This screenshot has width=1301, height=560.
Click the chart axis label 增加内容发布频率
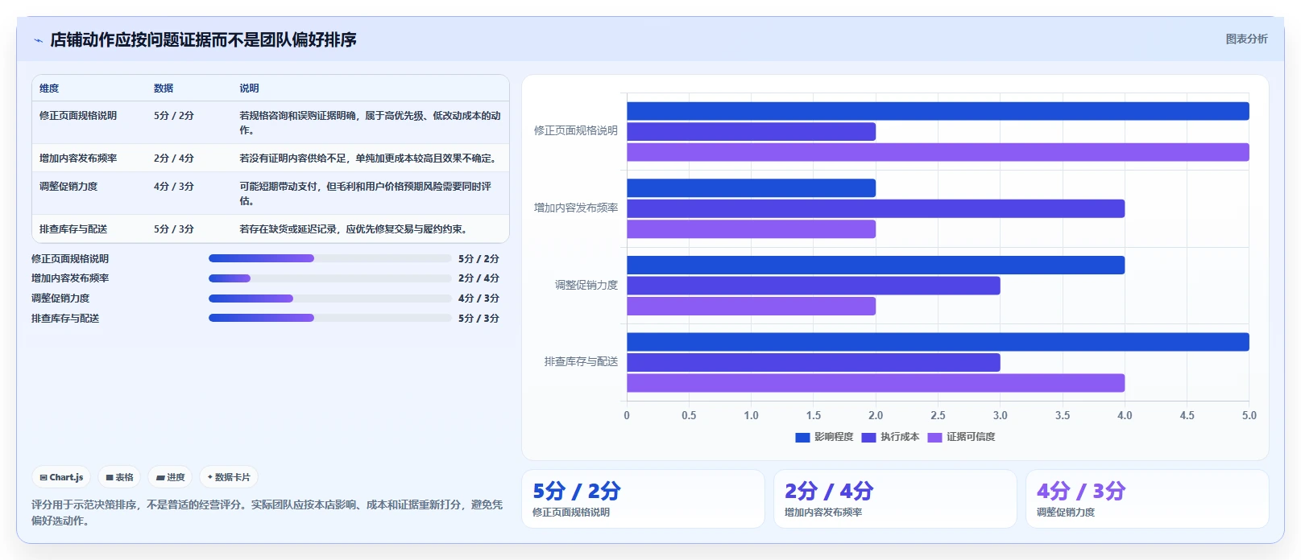(576, 208)
